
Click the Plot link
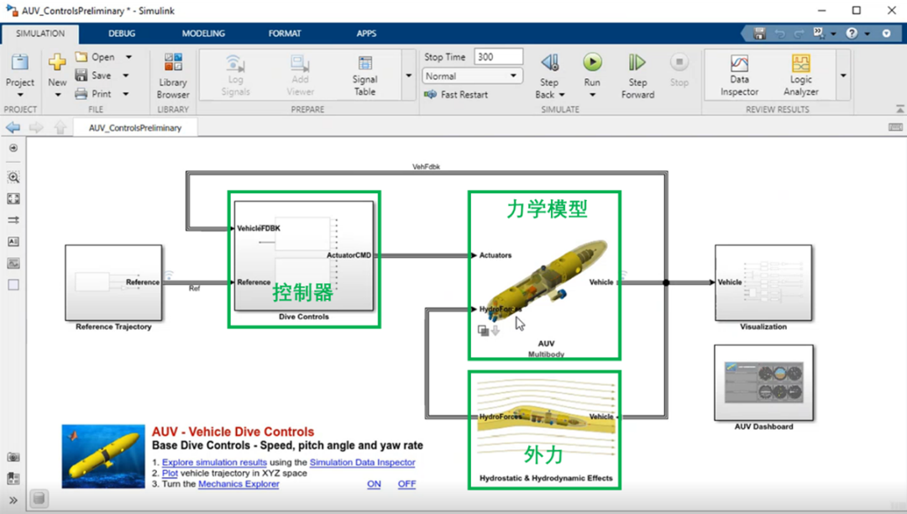[x=170, y=473]
